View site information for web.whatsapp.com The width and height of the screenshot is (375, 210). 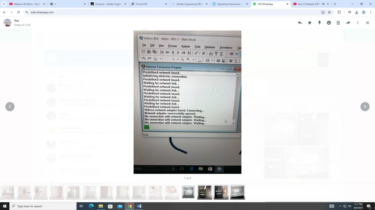(x=27, y=12)
